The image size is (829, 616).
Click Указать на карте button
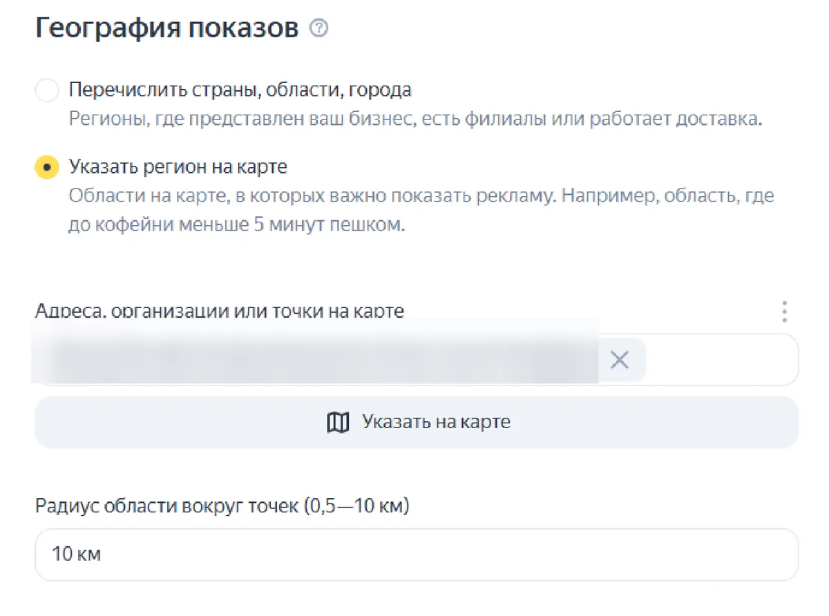417,422
